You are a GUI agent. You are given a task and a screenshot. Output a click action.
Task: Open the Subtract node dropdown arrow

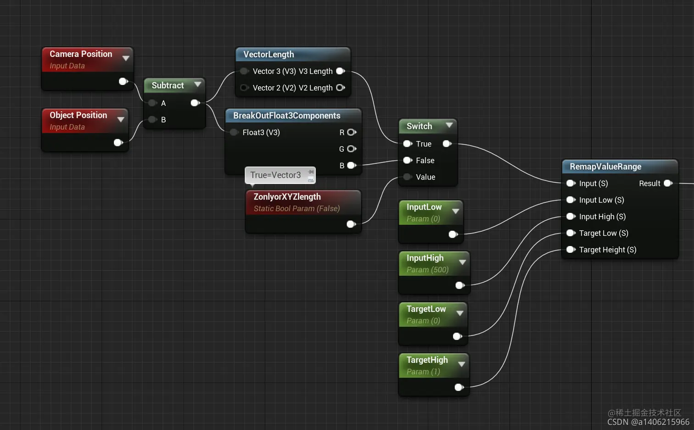pos(198,84)
